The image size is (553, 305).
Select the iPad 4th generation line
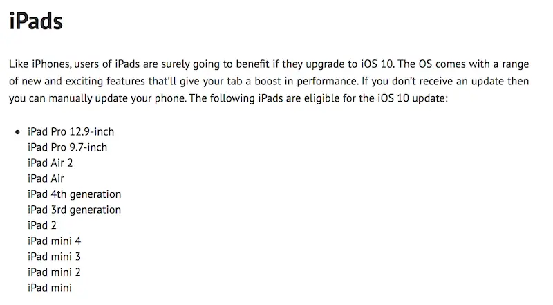click(x=75, y=194)
